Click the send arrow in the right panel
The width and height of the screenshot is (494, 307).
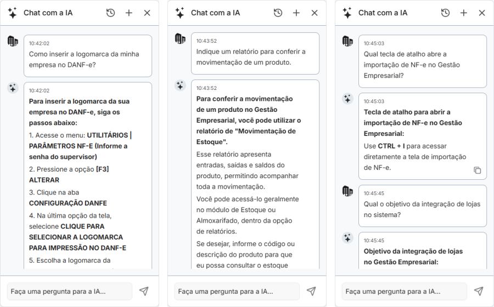[479, 291]
